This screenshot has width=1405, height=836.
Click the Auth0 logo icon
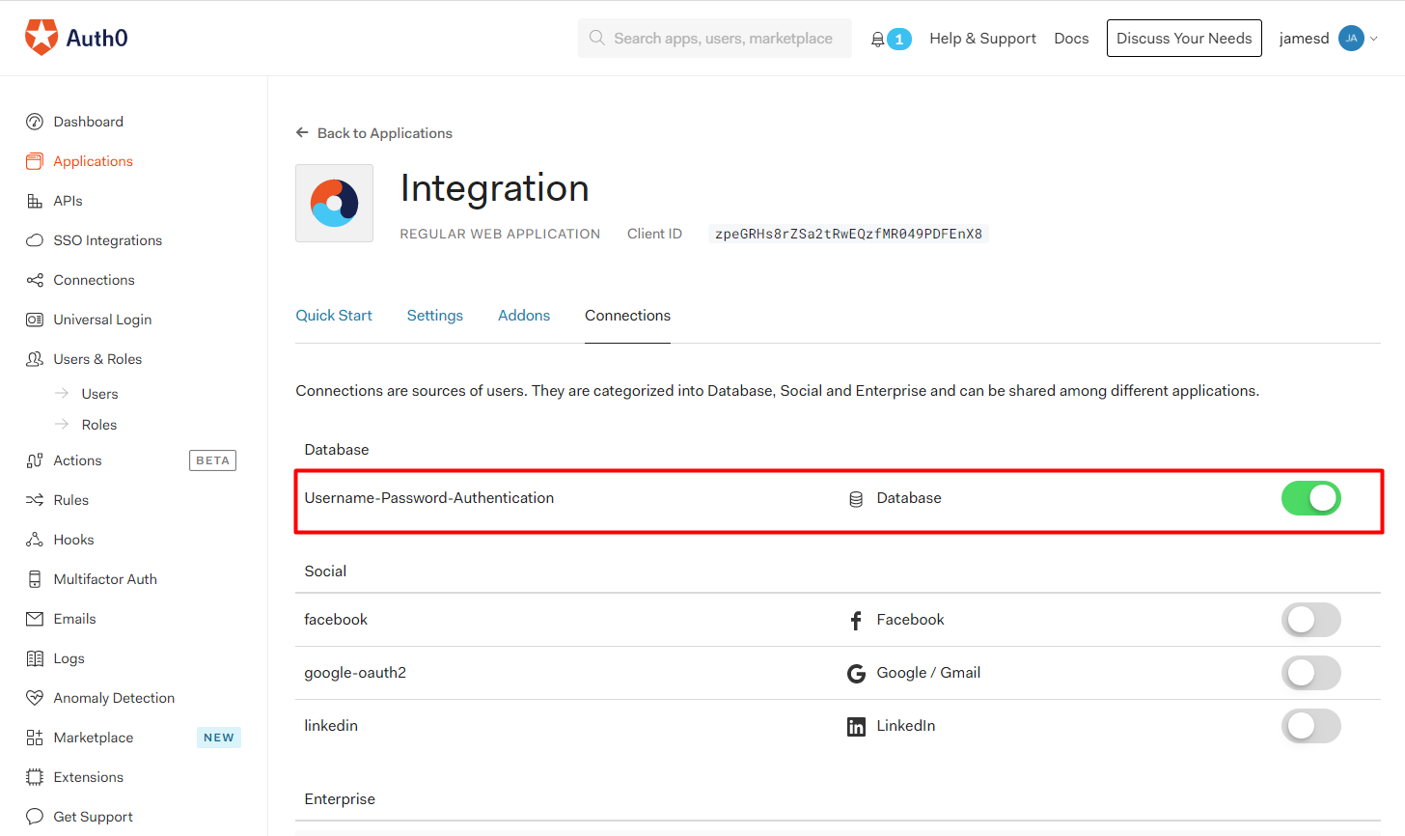(x=41, y=38)
